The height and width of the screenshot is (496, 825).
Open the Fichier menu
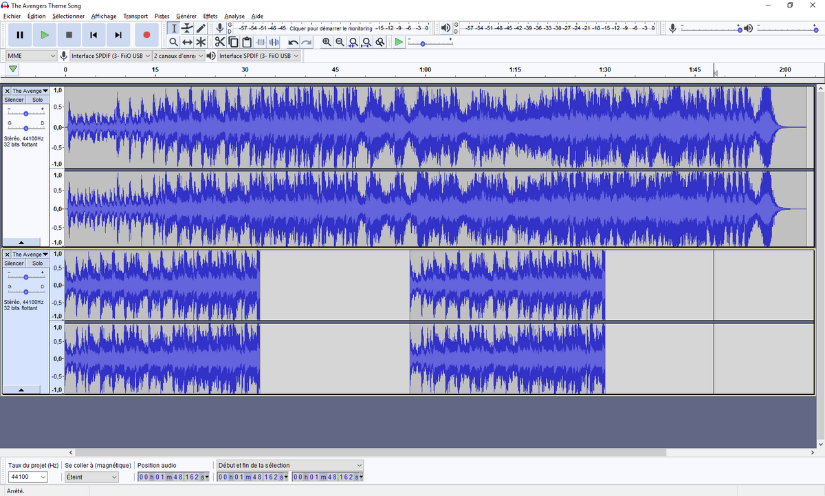12,16
